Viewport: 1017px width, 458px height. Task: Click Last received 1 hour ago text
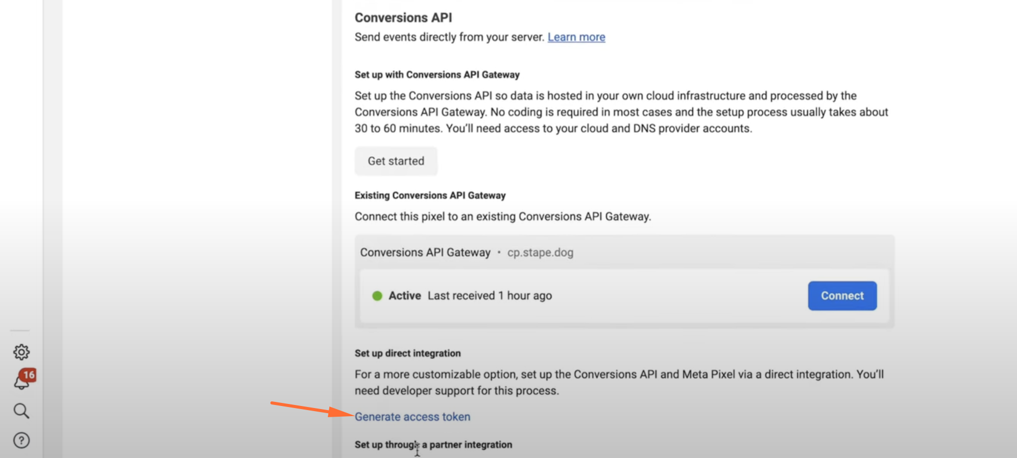coord(490,296)
